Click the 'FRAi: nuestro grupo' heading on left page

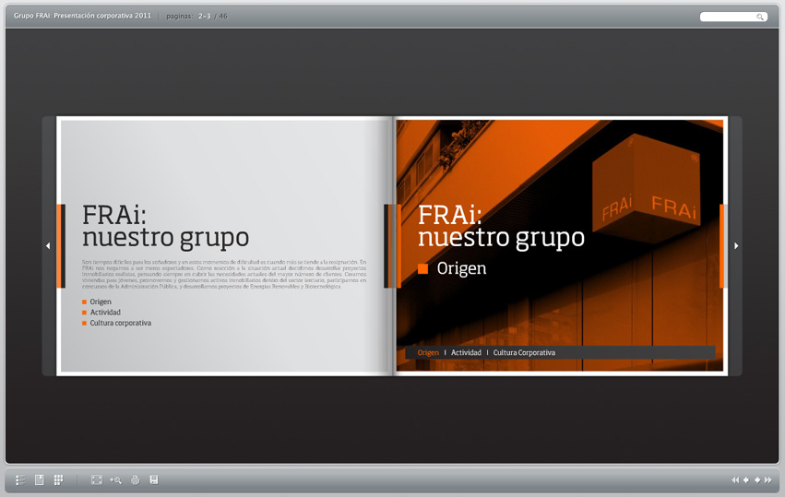point(165,226)
